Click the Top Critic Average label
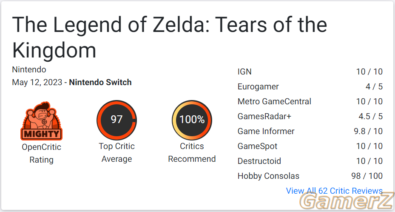395x212 pixels. [117, 152]
